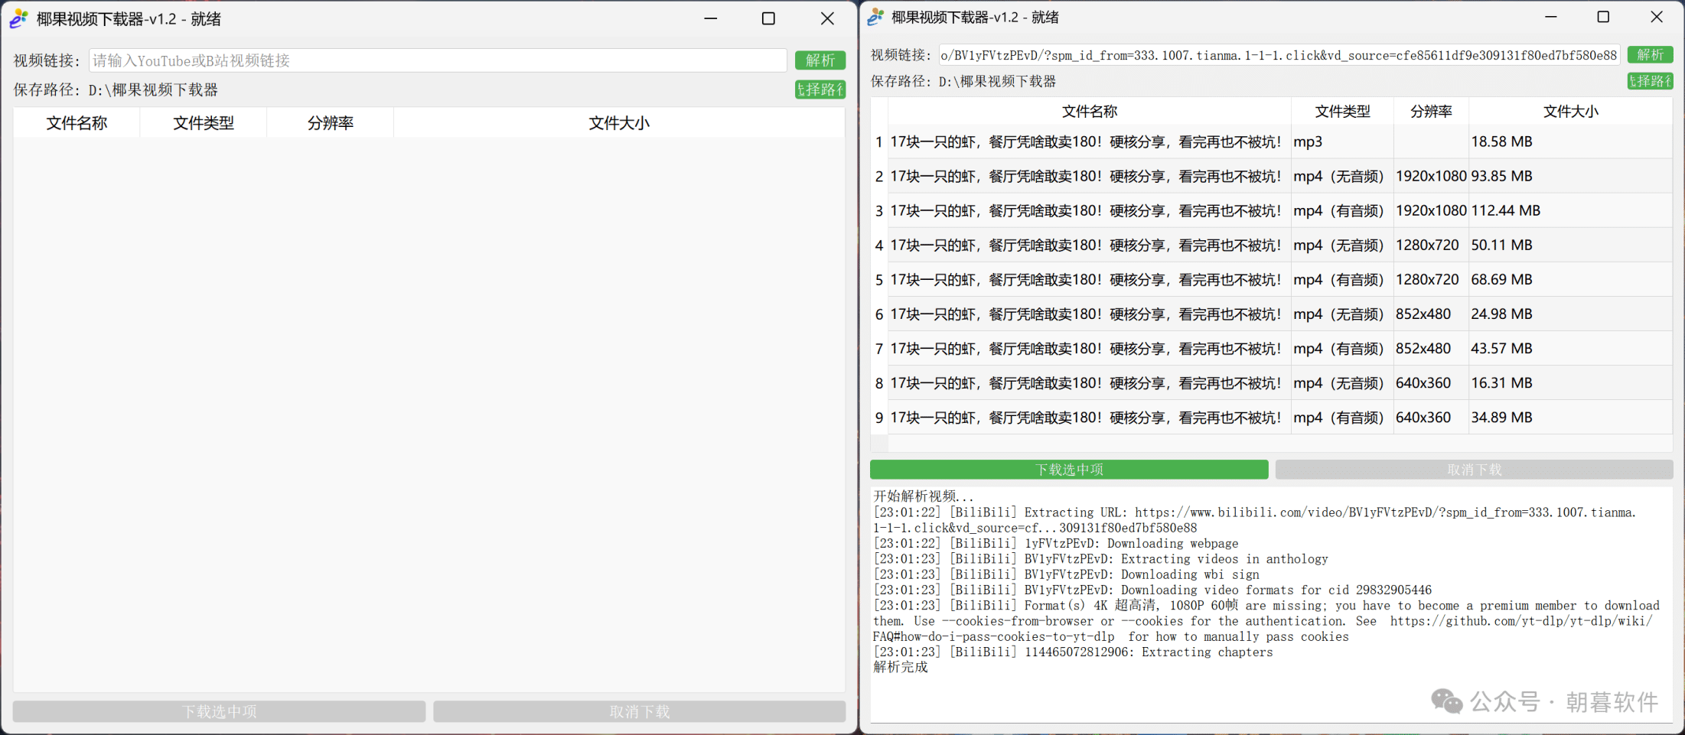Click the 分辨率 column header in right table
This screenshot has height=735, width=1685.
coord(1430,112)
